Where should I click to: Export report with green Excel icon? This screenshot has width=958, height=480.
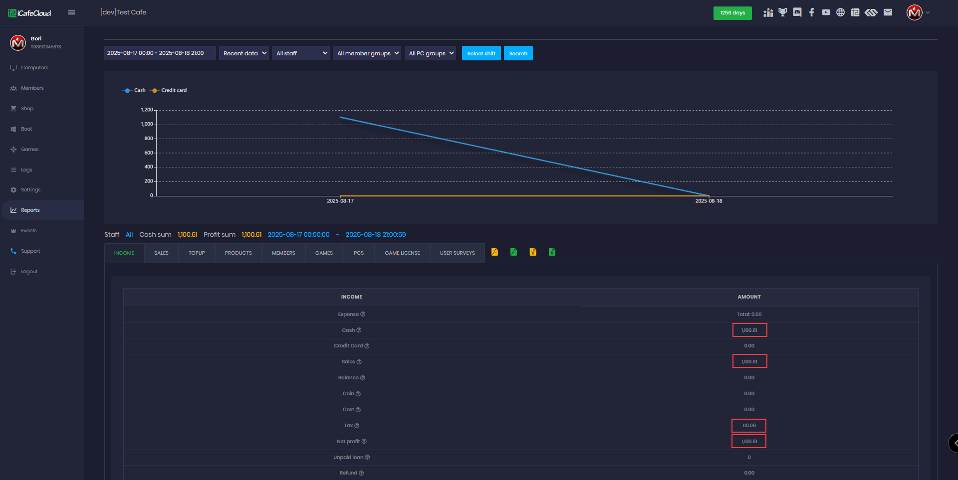(552, 252)
